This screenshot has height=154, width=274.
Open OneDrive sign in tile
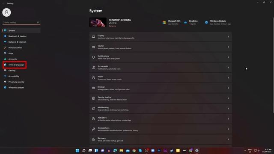point(191,22)
